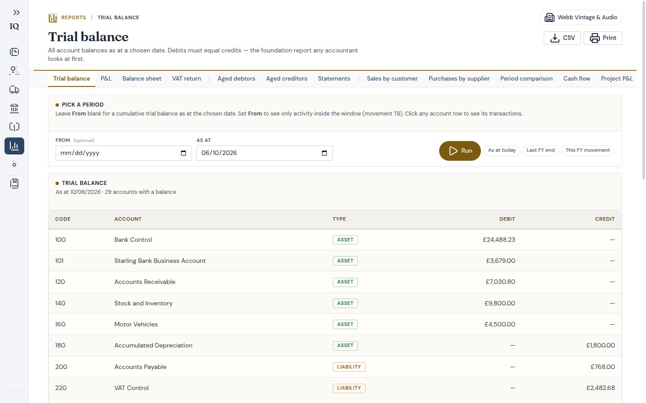Screen dimensions: 646x403
Task: Click the ASSET badge on Bank Control row
Action: click(x=345, y=240)
